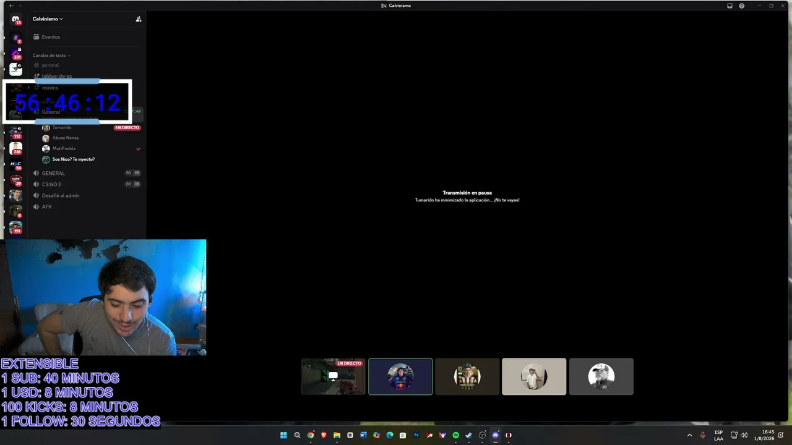Select participant tile with gold crest avatar
Viewport: 792px width, 445px height.
[x=467, y=376]
